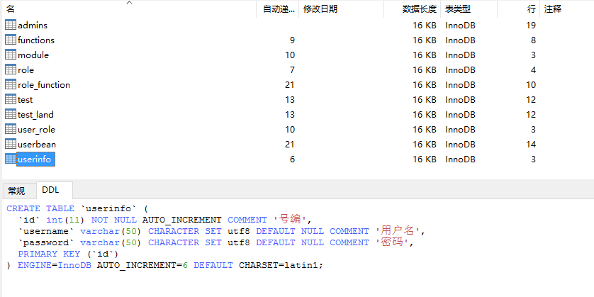Click the admins table icon
594x297 pixels.
(10, 25)
